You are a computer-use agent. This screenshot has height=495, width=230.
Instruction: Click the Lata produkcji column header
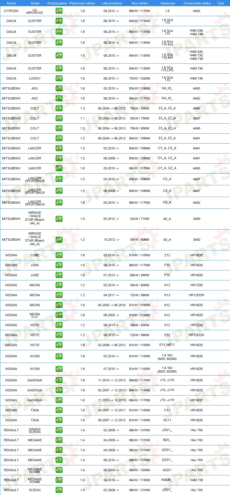point(112,3)
